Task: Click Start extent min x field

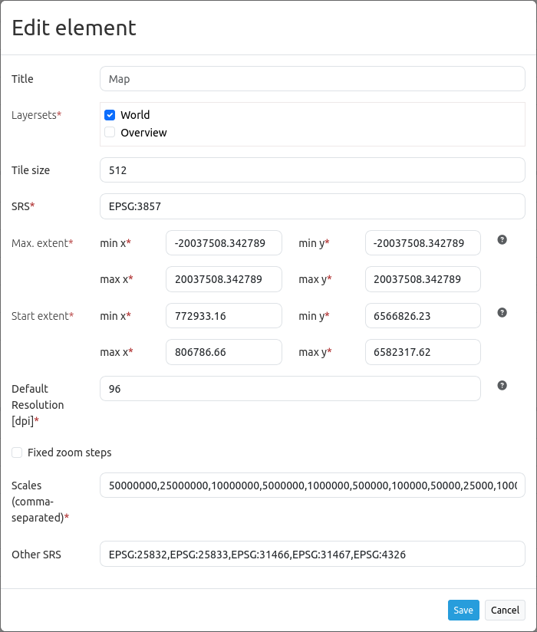Action: pos(224,315)
